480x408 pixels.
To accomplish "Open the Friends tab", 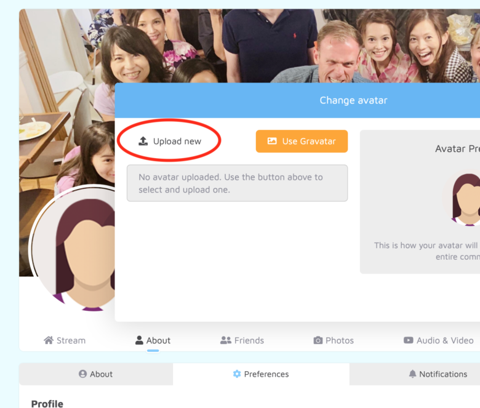I will (242, 340).
